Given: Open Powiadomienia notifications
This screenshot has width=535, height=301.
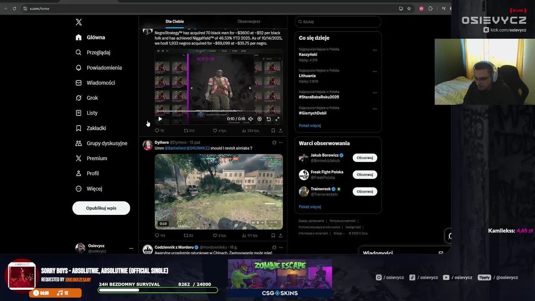Looking at the screenshot, I should click(99, 68).
